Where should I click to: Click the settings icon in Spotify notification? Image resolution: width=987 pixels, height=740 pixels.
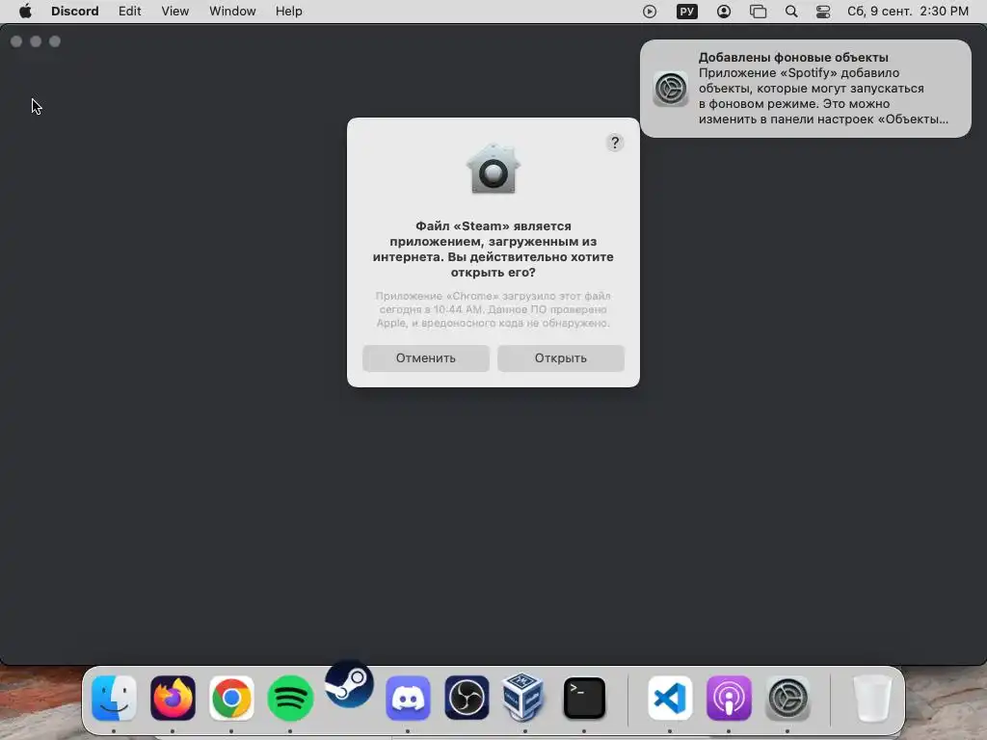(x=671, y=89)
